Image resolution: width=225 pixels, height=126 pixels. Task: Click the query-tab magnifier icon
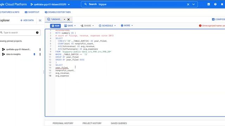point(49,19)
